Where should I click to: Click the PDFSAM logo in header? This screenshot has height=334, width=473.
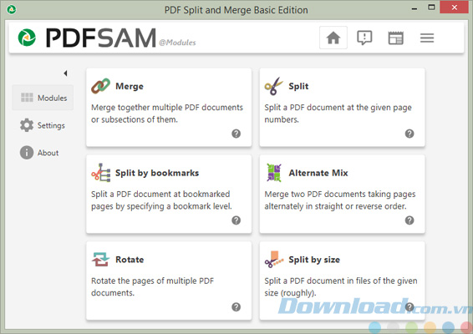87,38
